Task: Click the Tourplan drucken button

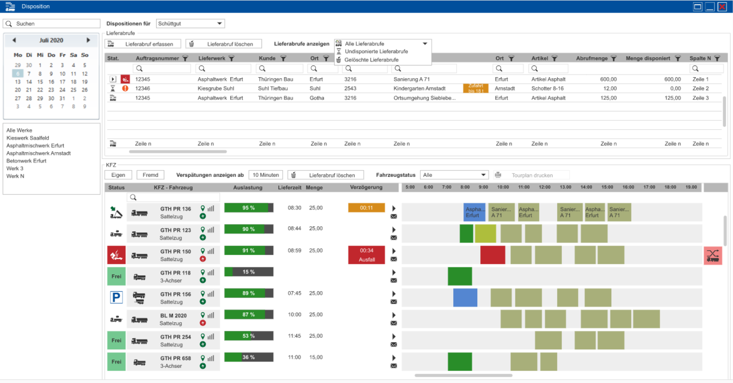Action: (531, 175)
